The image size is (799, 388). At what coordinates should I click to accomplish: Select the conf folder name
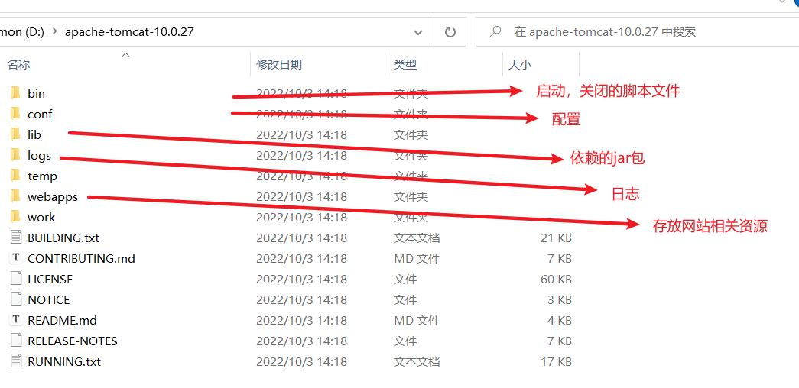(40, 114)
